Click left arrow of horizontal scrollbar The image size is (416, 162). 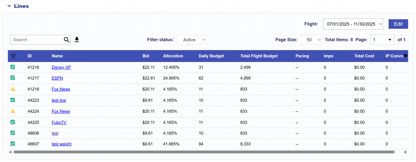tap(11, 152)
